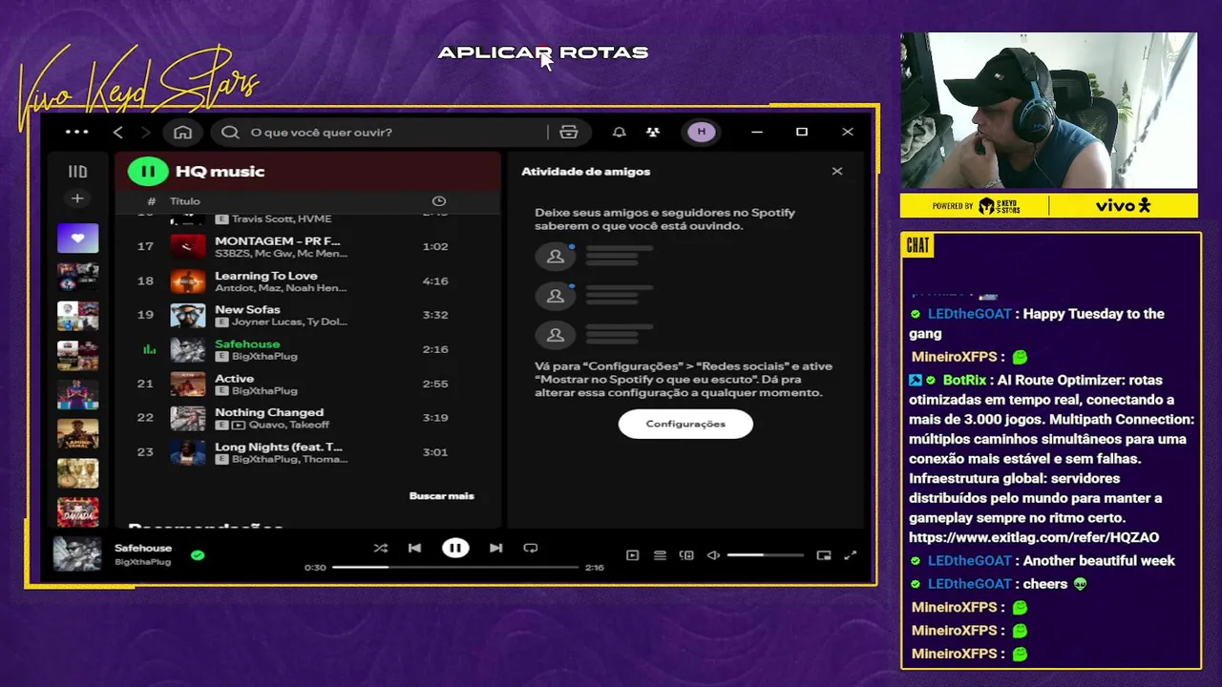
Task: Sort by the duration clock column
Action: click(439, 201)
